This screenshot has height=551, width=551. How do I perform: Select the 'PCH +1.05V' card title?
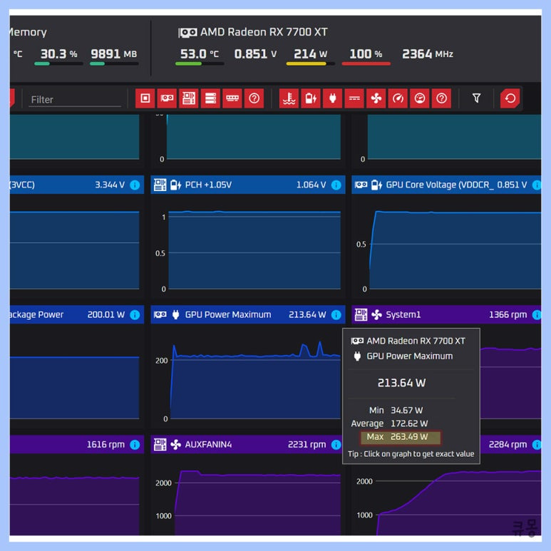pyautogui.click(x=208, y=185)
